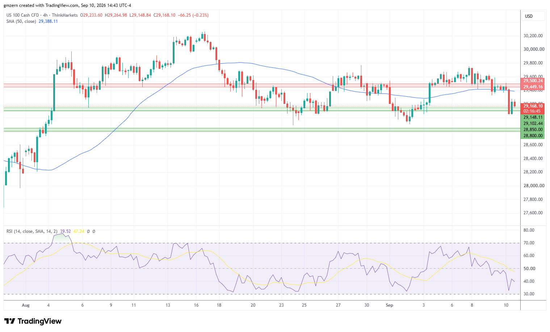Click the SMA value 29,388.11
Screen dimensions: 550x332
pyautogui.click(x=48, y=21)
